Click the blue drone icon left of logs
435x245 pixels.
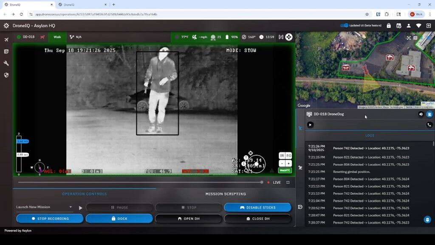pyautogui.click(x=300, y=128)
